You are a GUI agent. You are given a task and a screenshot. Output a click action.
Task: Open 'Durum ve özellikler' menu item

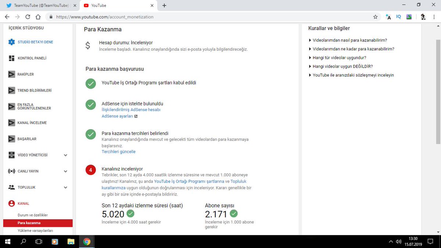pyautogui.click(x=33, y=215)
